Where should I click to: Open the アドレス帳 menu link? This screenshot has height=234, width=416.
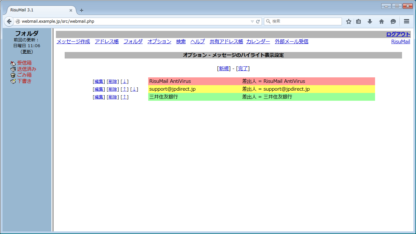[107, 42]
